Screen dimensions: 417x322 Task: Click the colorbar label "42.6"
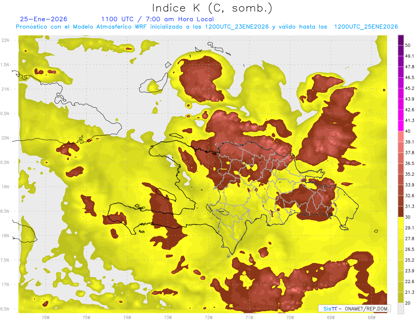click(x=410, y=110)
